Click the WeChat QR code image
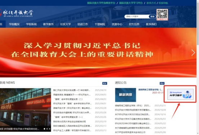 click(162, 15)
